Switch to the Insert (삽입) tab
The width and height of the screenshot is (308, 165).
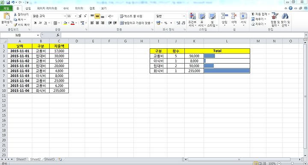(x=28, y=8)
